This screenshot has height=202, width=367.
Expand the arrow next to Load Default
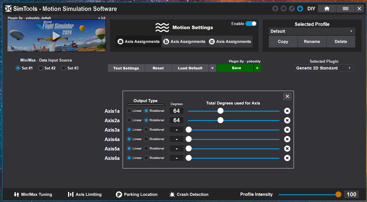point(212,68)
